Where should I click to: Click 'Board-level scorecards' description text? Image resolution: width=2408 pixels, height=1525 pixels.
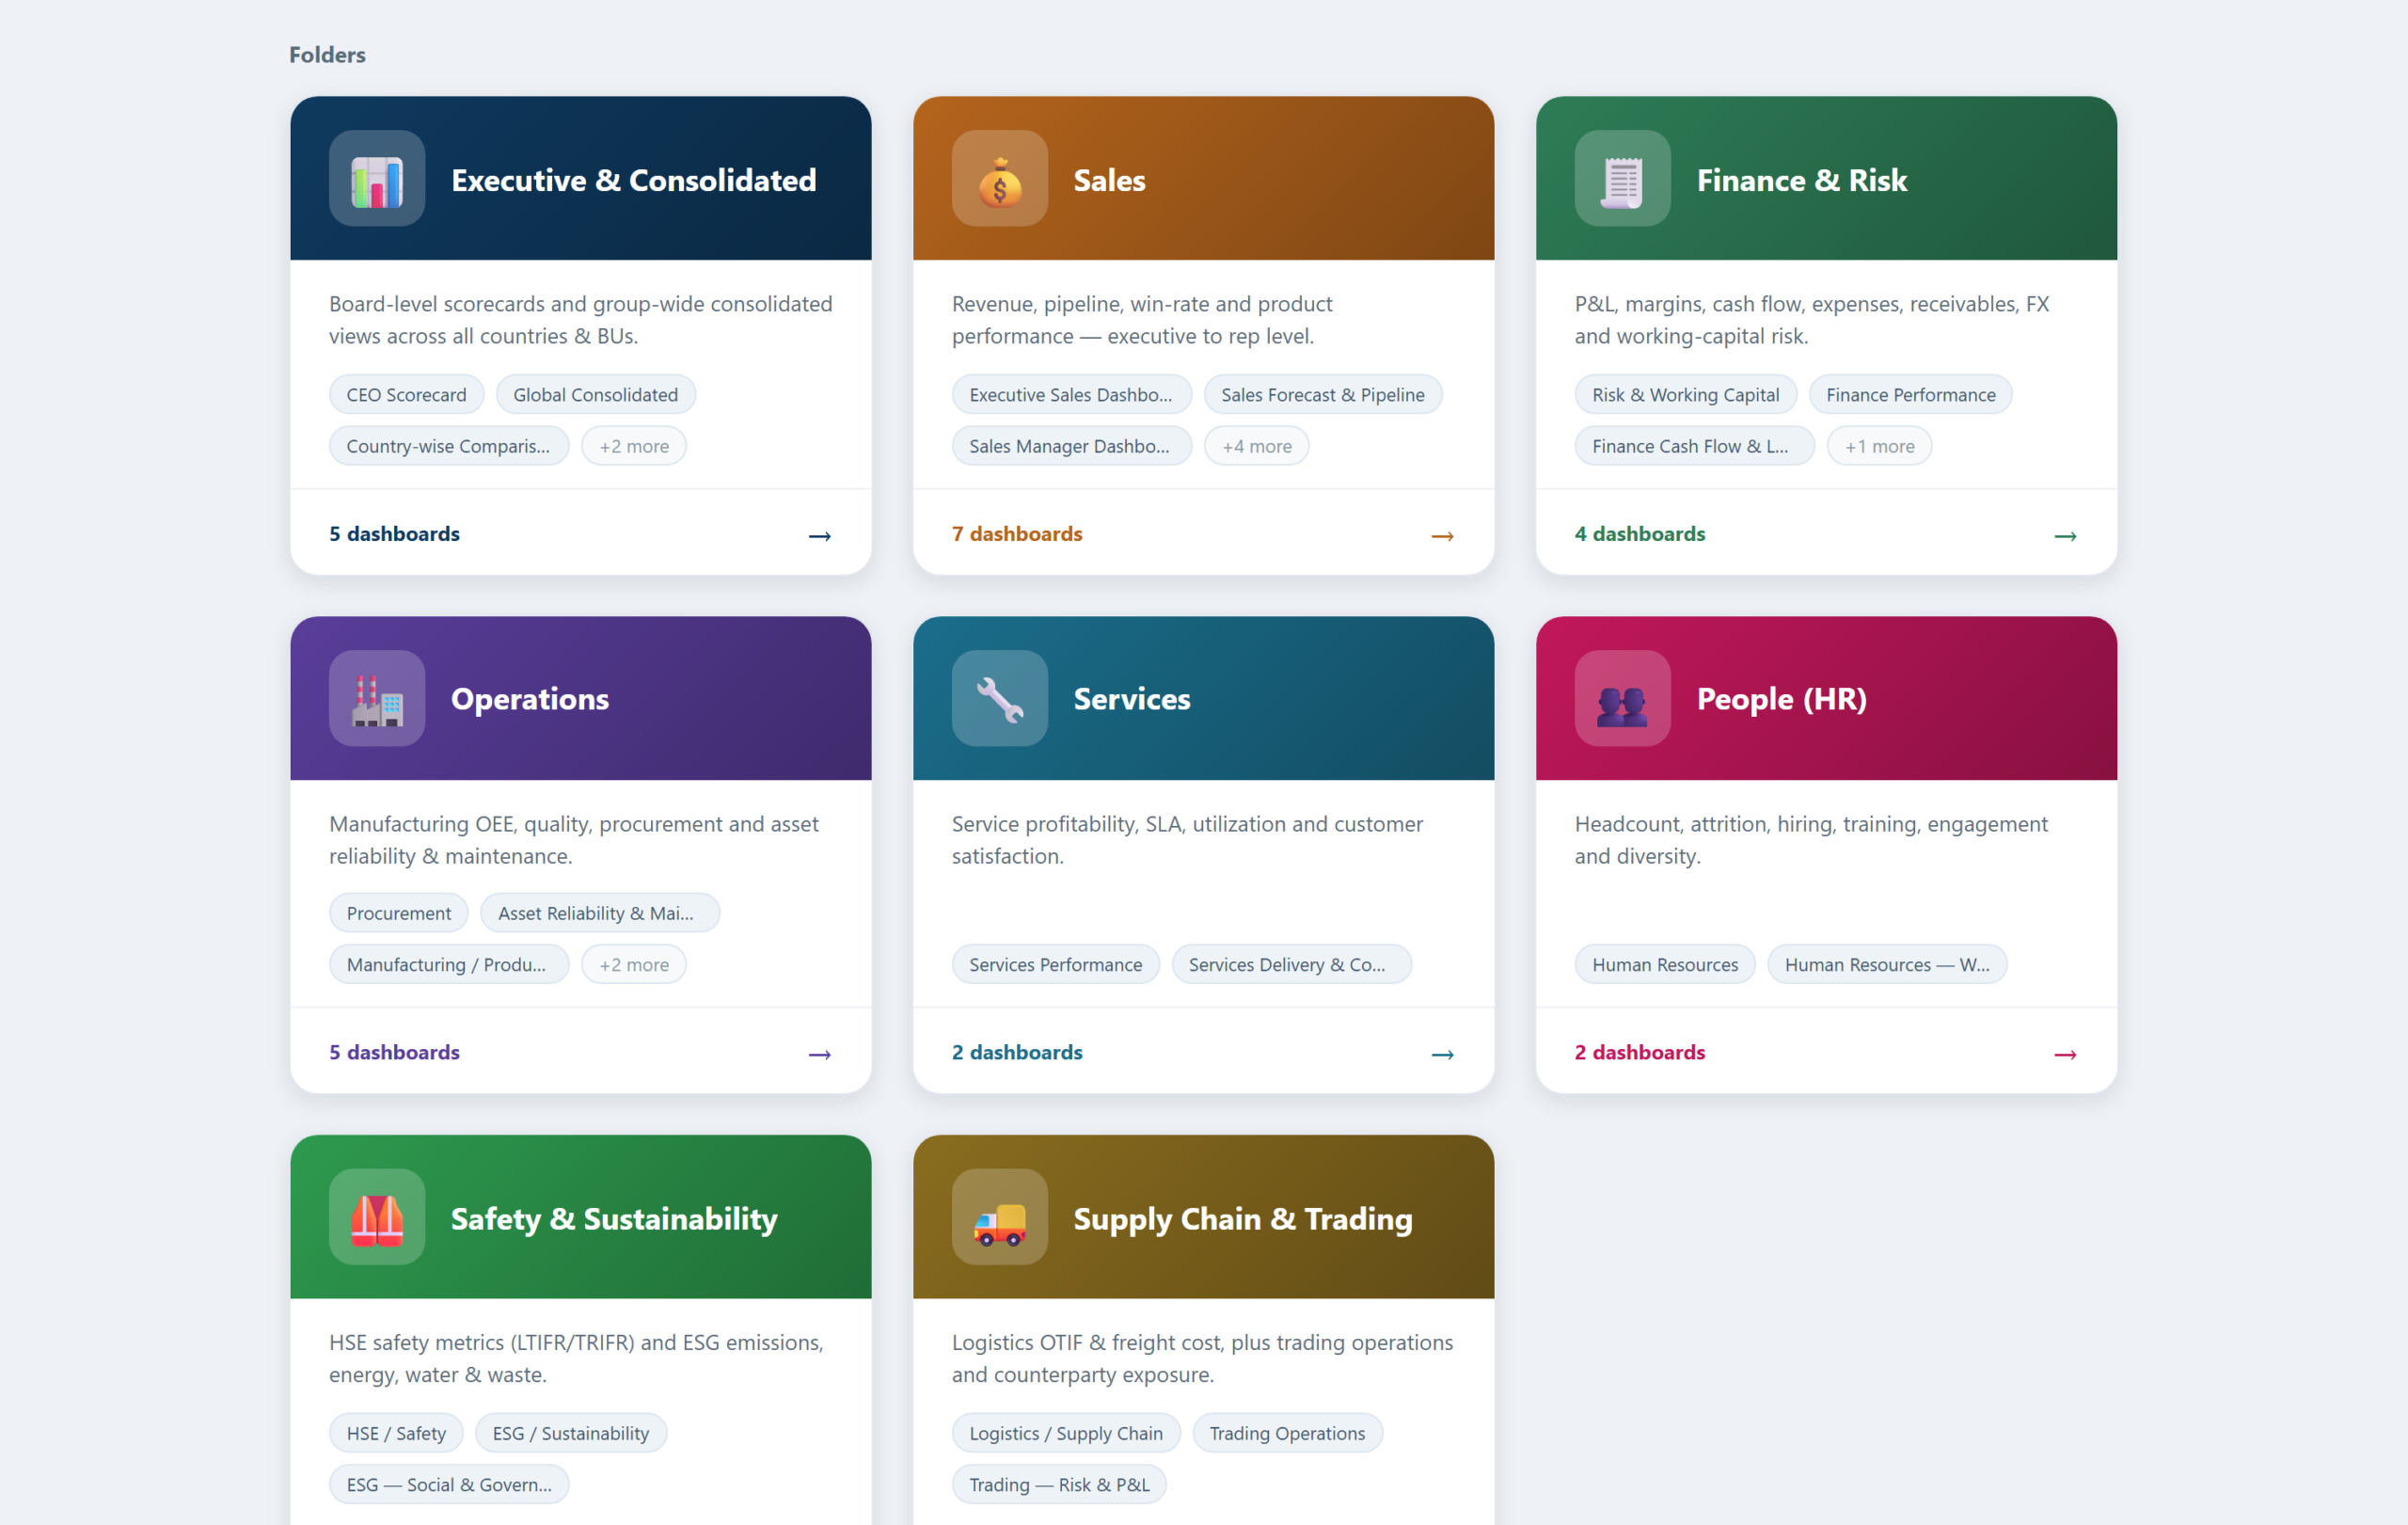point(581,319)
